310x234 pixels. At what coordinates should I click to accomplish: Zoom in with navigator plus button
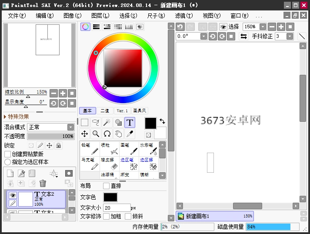[x=63, y=93]
